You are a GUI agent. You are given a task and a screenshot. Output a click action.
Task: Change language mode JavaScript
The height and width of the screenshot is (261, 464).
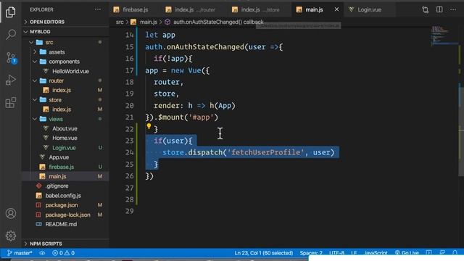tap(376, 253)
